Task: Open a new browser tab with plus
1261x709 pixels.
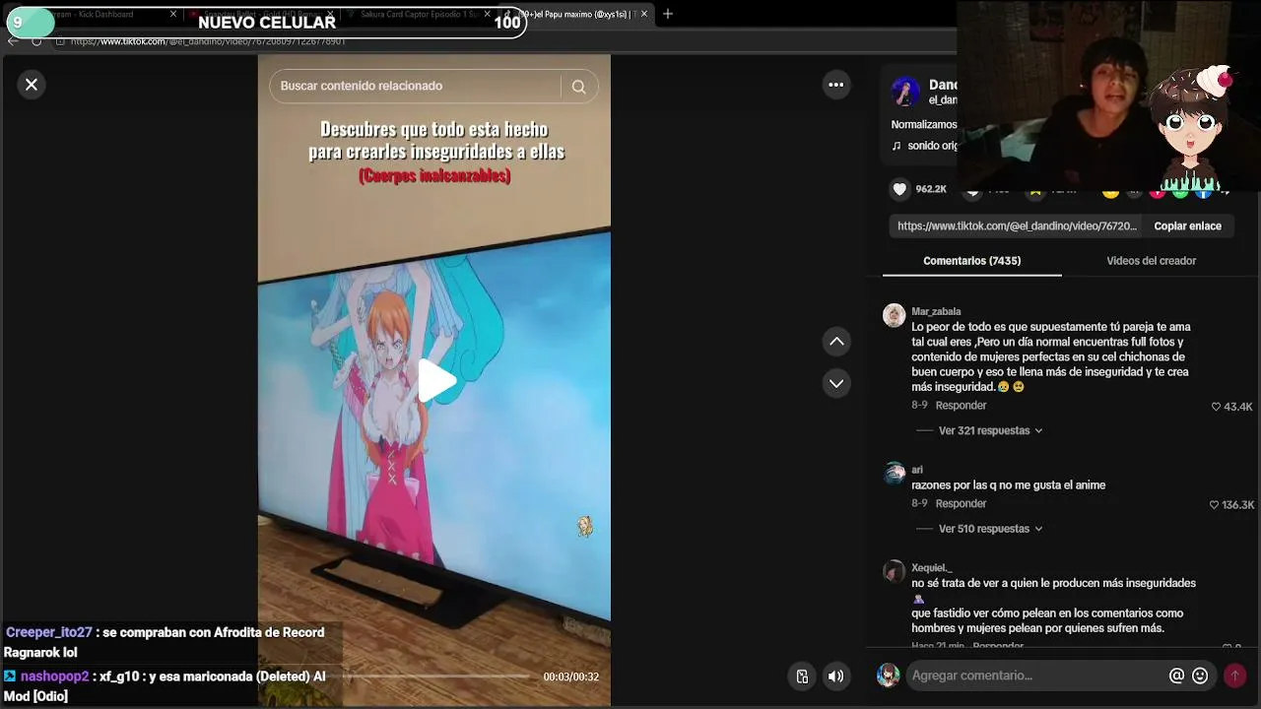Action: 668,14
